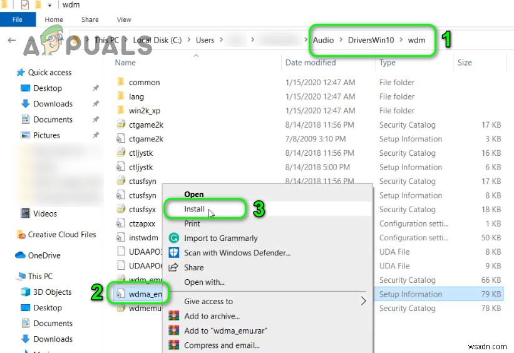Select the common folder icon
This screenshot has width=514, height=353.
[x=121, y=81]
